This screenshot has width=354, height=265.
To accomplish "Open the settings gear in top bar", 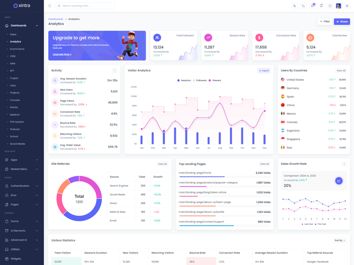I will pos(347,6).
